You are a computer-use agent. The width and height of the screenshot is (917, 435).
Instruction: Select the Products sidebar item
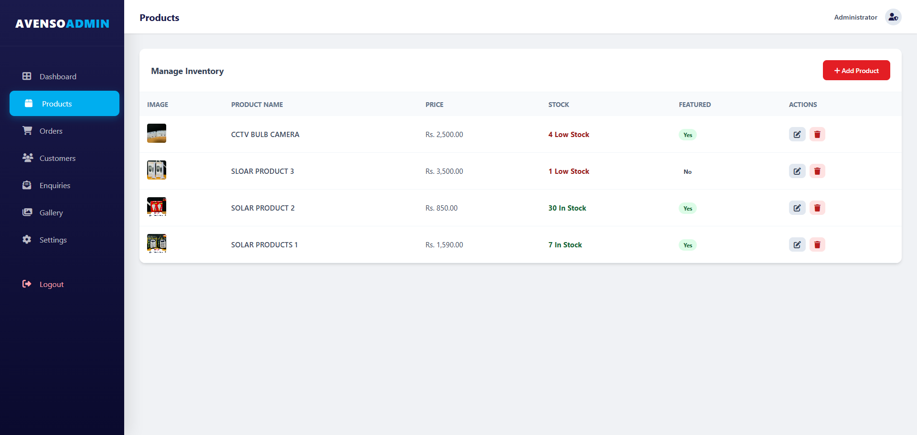[x=64, y=104]
